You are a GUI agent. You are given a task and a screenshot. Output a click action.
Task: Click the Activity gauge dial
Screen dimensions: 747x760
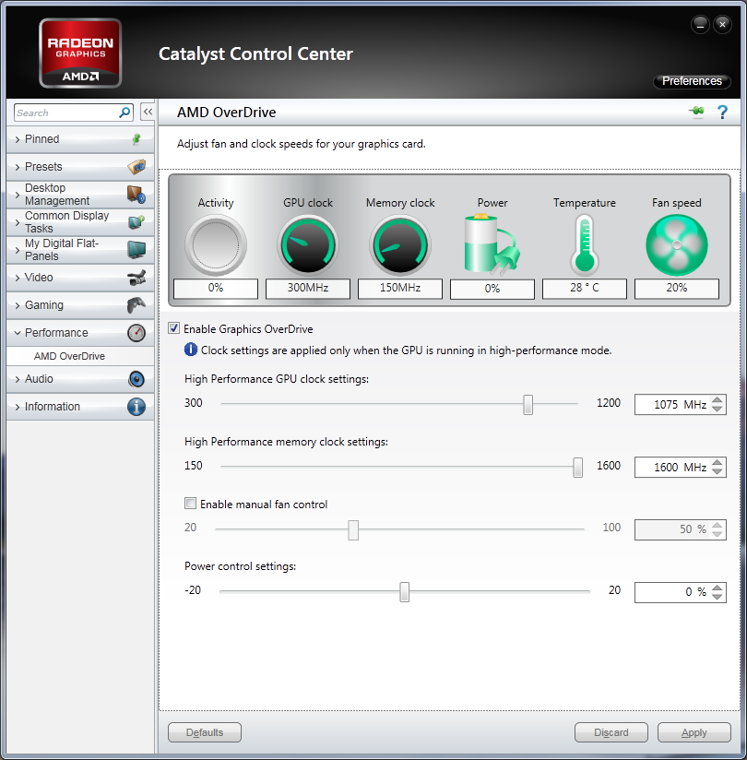[x=216, y=245]
